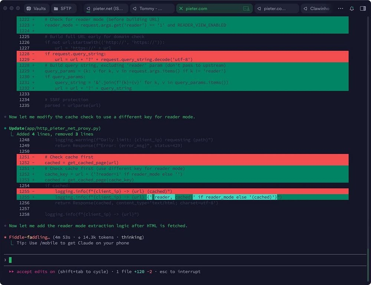Open notifications bell icon

[x=352, y=9]
